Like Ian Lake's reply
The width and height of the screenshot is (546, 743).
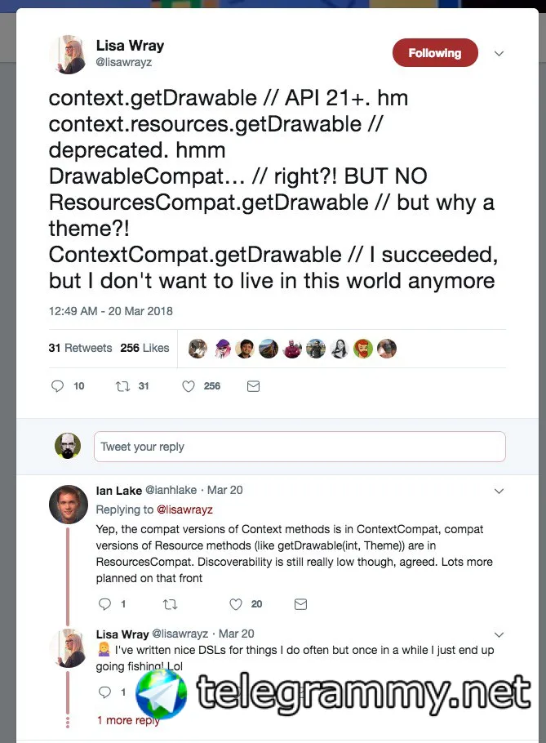tap(236, 604)
